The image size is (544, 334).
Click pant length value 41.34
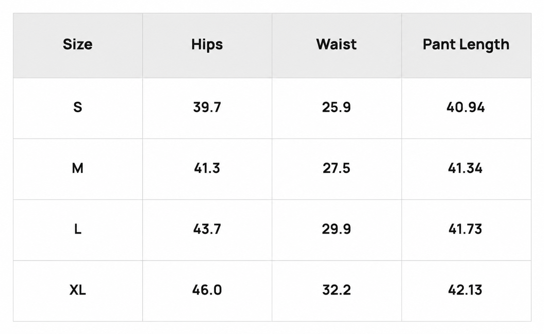point(465,168)
